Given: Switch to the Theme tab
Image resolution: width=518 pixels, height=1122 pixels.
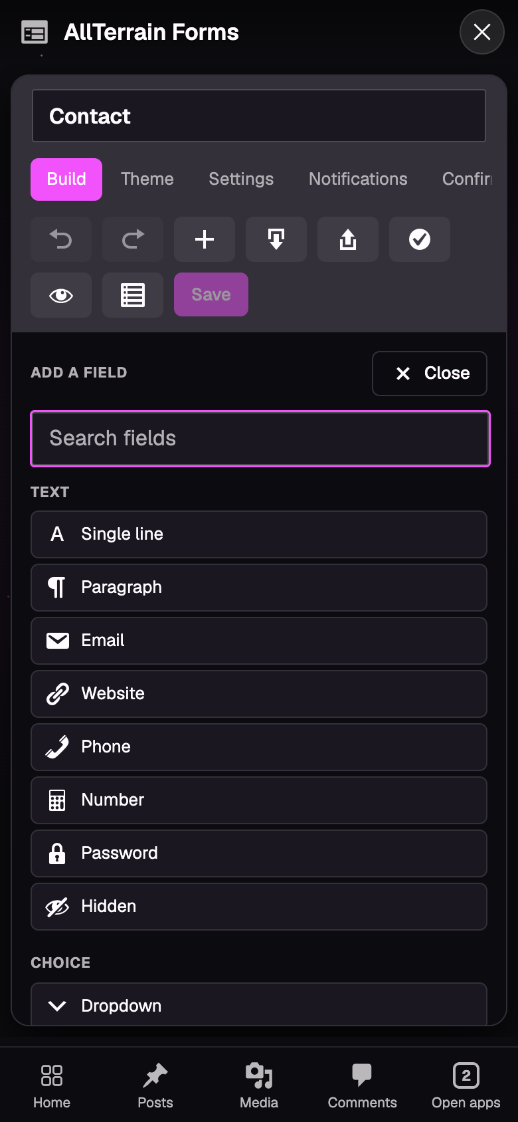Looking at the screenshot, I should [x=147, y=179].
